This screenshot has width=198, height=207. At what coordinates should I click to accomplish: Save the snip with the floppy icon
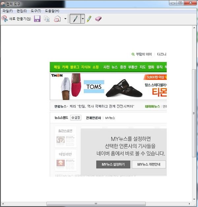coord(37,19)
